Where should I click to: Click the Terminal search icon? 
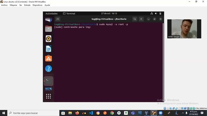[x=135, y=19]
